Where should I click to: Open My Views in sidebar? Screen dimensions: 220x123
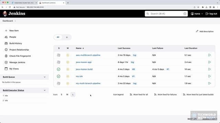tap(12, 69)
